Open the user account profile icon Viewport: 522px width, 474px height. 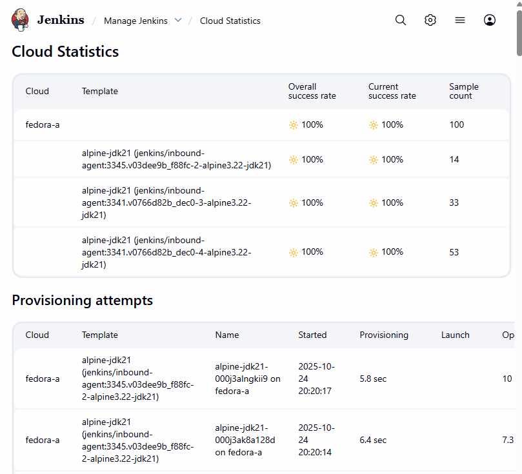click(490, 20)
